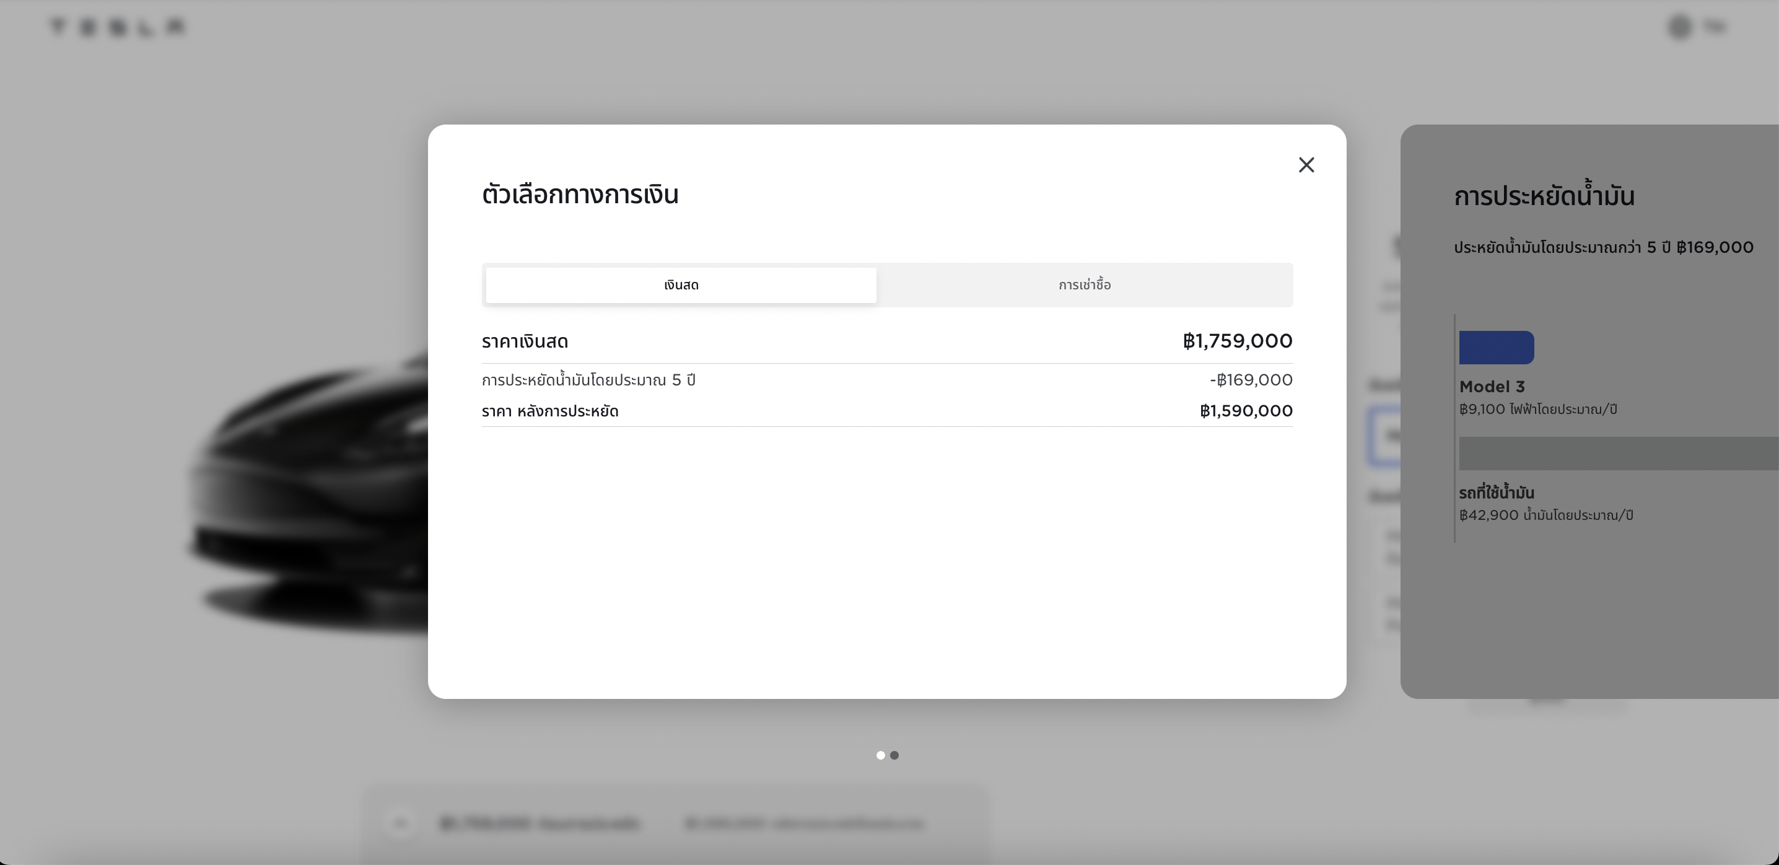Close the financing options dialog
1779x865 pixels.
click(x=1306, y=165)
